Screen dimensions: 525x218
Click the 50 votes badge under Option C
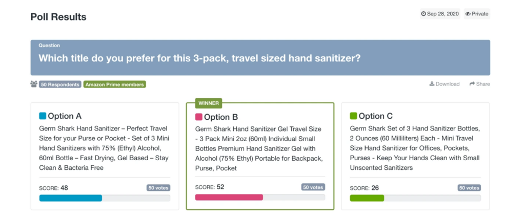469,188
